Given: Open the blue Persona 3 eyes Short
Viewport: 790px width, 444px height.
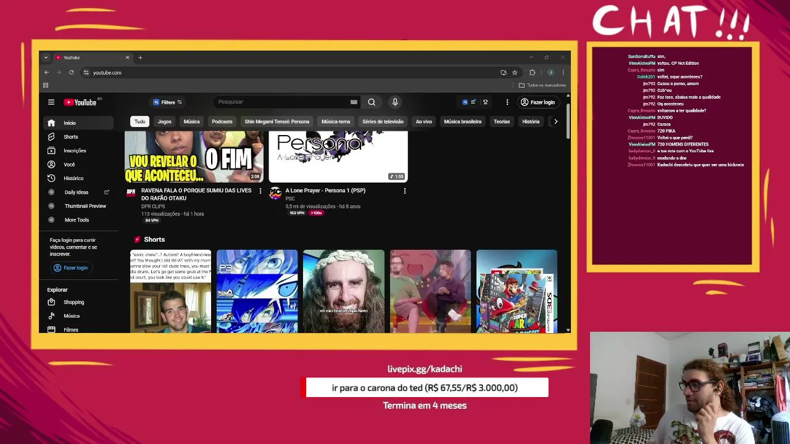Looking at the screenshot, I should pos(257,291).
